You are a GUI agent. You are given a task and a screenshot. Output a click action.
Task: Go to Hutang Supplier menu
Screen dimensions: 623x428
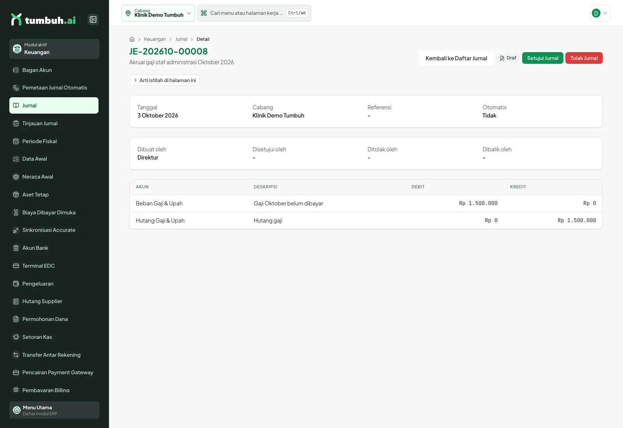point(54,301)
